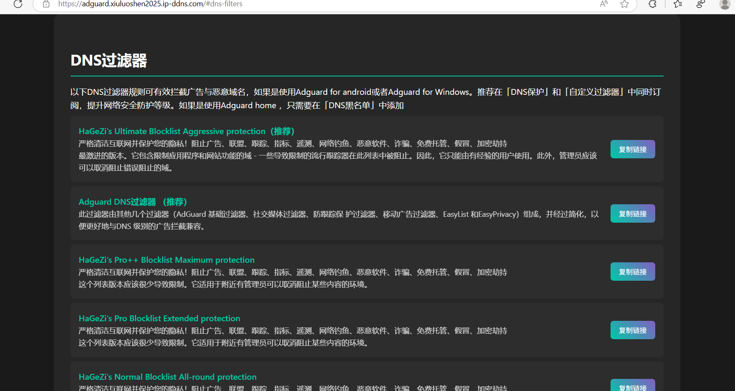Open site permissions via the lock icon
This screenshot has width=735, height=391.
tap(46, 4)
